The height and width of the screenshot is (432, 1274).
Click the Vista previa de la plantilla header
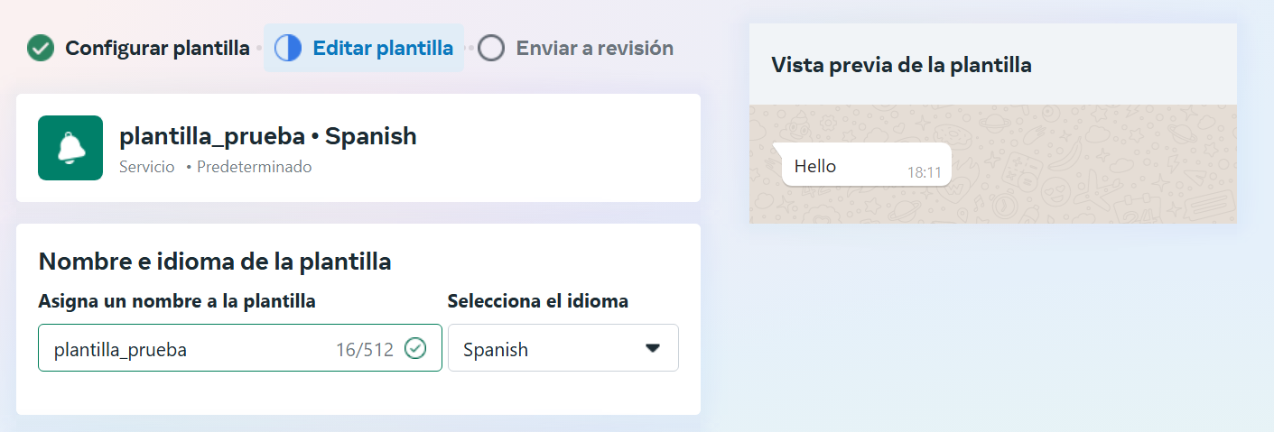pyautogui.click(x=901, y=65)
